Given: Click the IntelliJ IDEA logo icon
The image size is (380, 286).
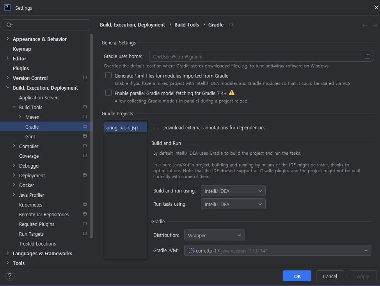Looking at the screenshot, I should pyautogui.click(x=7, y=7).
